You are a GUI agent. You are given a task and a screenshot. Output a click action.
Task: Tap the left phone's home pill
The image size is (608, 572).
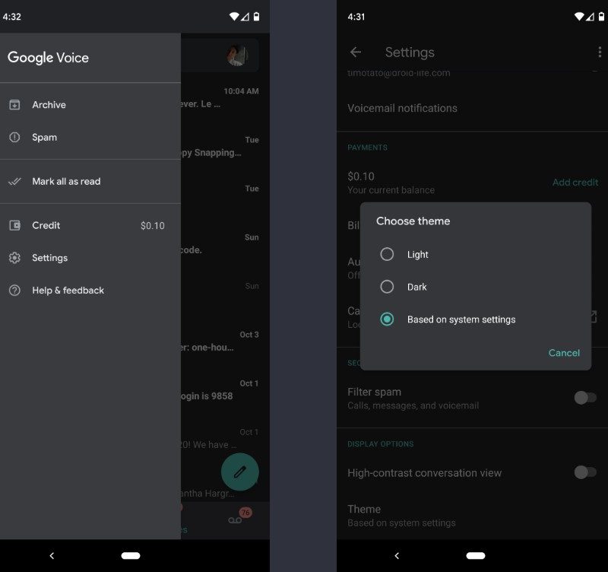click(x=131, y=556)
